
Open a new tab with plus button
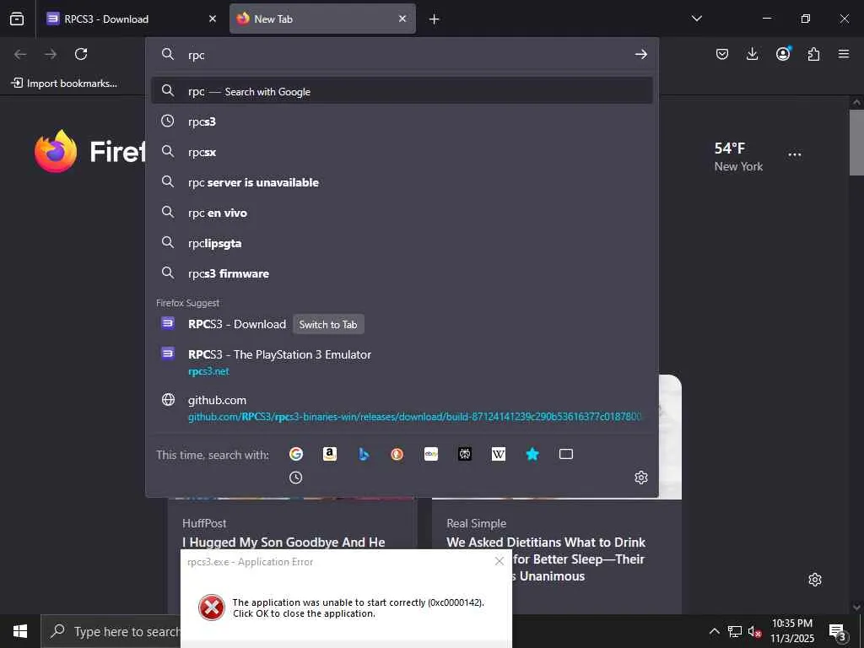pos(435,19)
